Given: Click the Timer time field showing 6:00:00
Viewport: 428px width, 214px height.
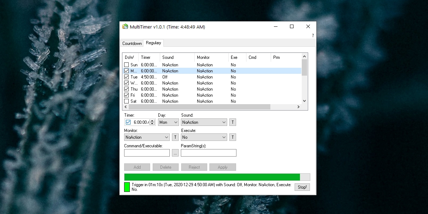Looking at the screenshot, I should (141, 122).
